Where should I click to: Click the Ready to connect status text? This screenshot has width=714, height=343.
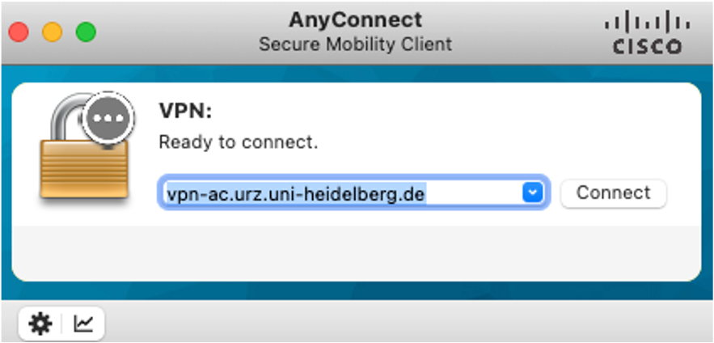point(239,143)
